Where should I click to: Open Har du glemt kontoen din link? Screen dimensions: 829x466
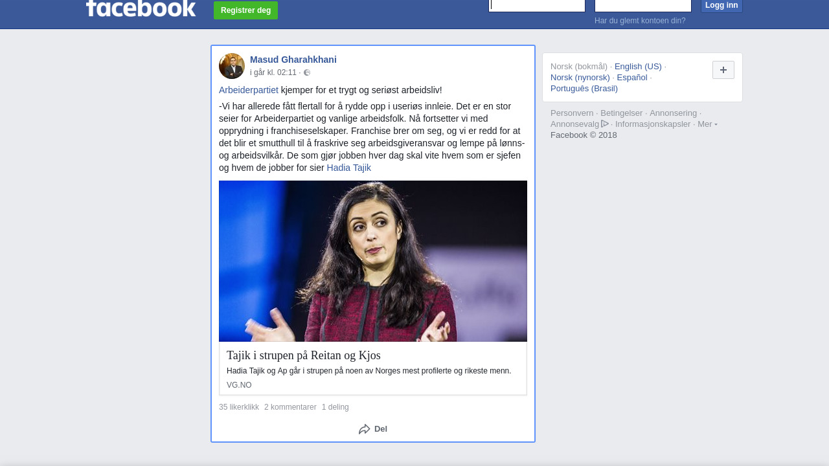[x=640, y=21]
